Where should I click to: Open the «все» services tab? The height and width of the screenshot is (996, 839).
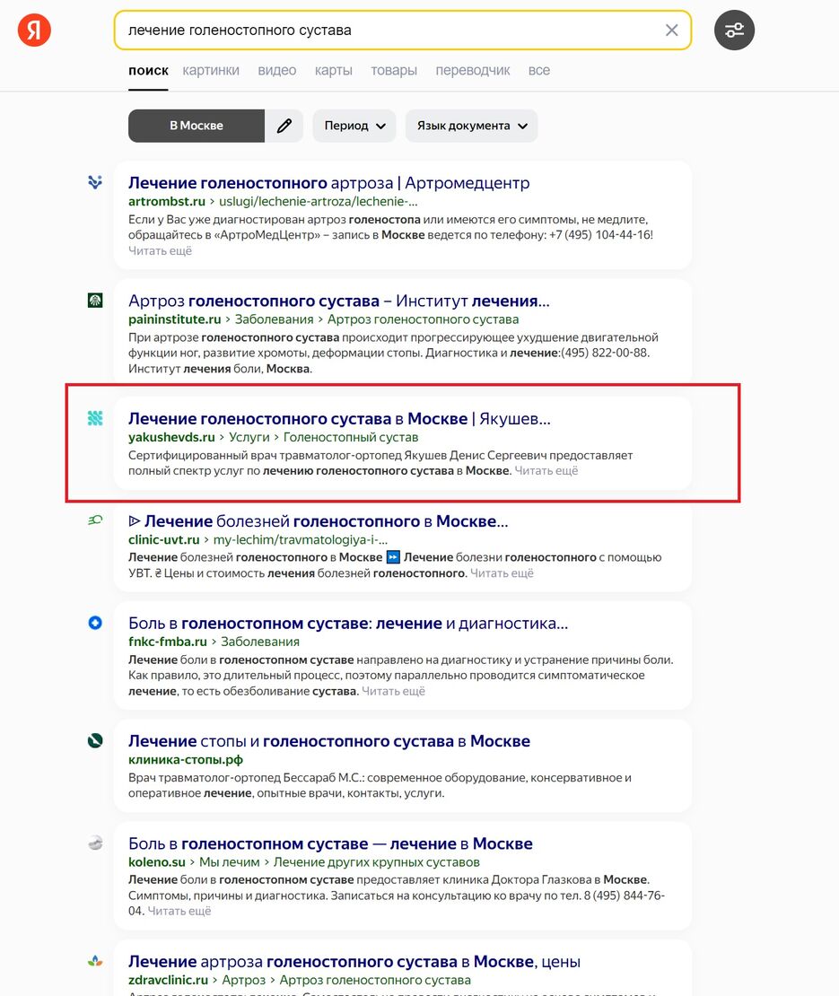(539, 71)
